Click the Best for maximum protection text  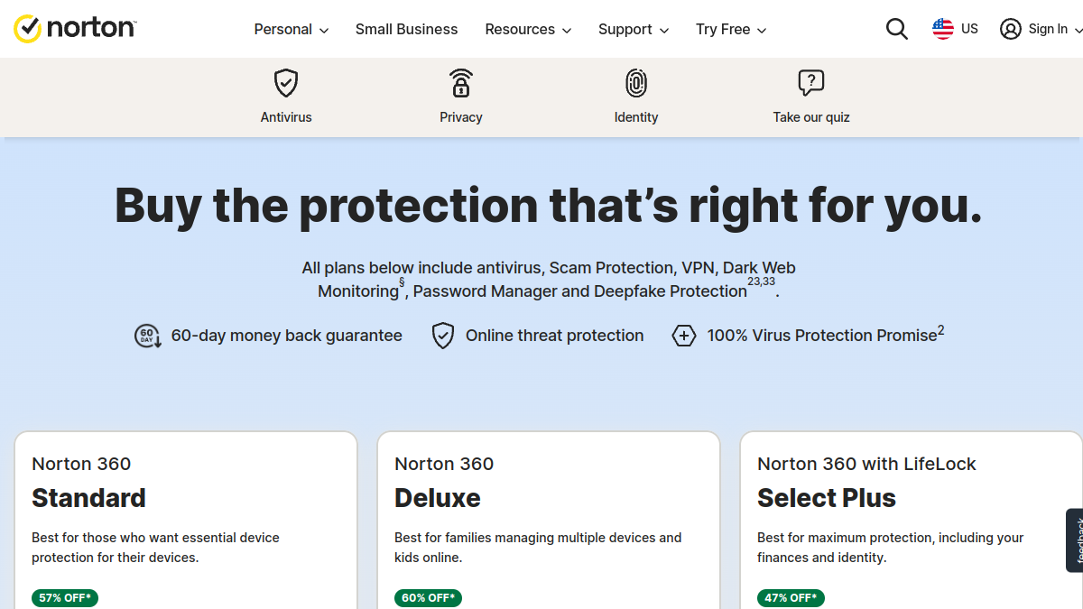point(891,548)
